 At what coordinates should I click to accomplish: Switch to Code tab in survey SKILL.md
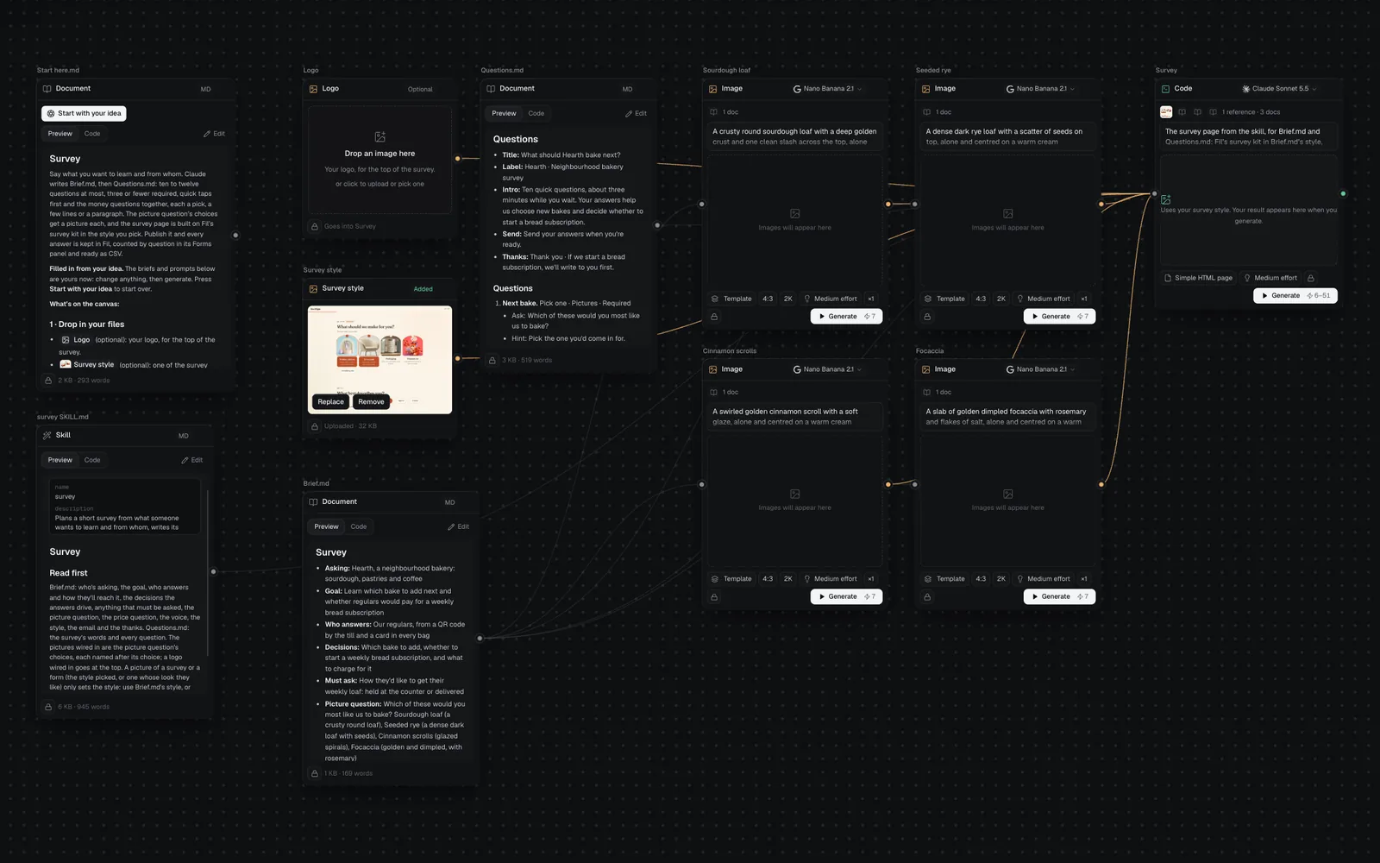pos(92,460)
